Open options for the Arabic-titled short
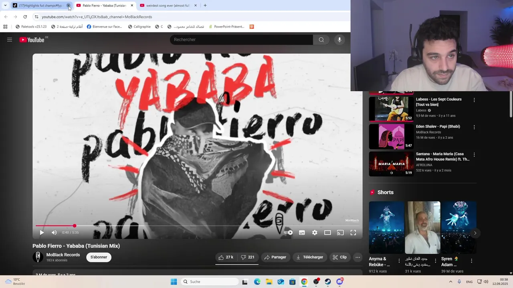This screenshot has width=513, height=288. (x=435, y=261)
